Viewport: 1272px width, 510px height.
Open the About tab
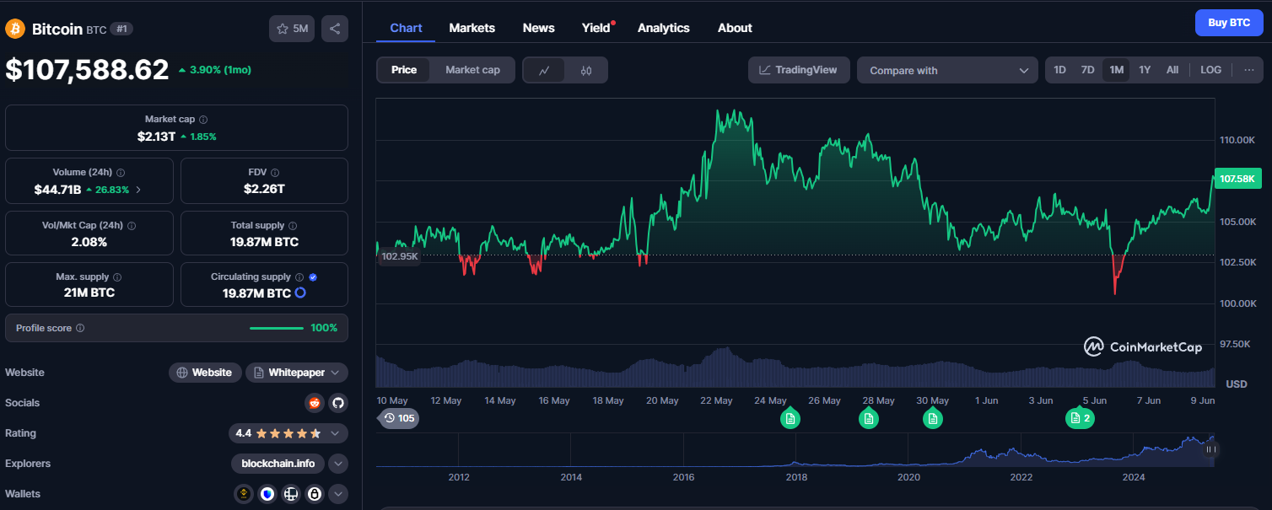(735, 28)
